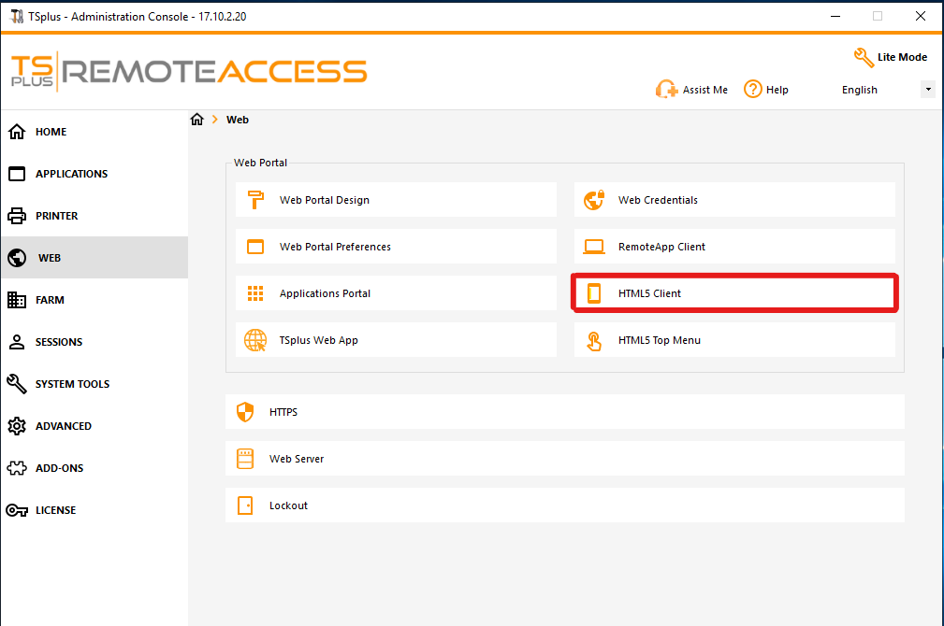Screen dimensions: 944x626
Task: Click the Applications Portal grid icon
Action: [255, 293]
